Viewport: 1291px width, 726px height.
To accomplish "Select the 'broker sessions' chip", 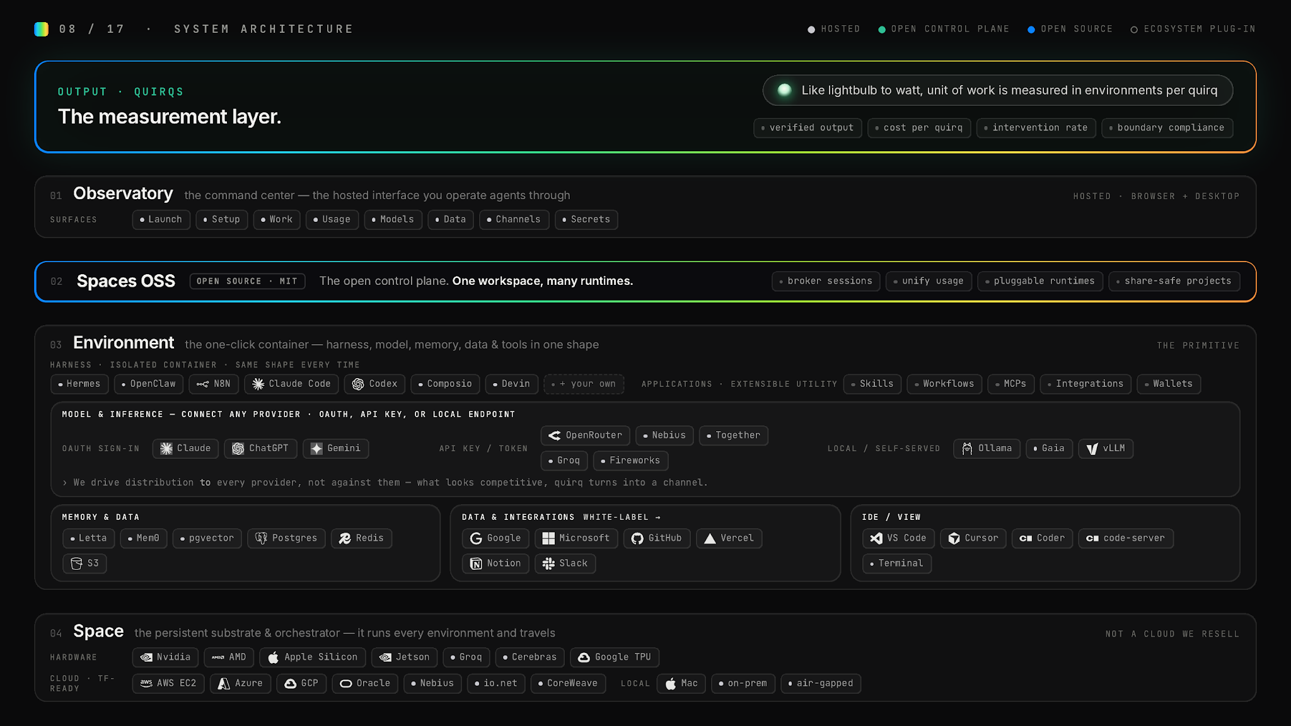I will [826, 281].
